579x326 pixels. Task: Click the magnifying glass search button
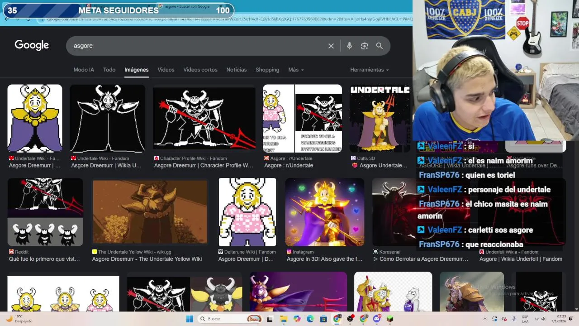380,46
